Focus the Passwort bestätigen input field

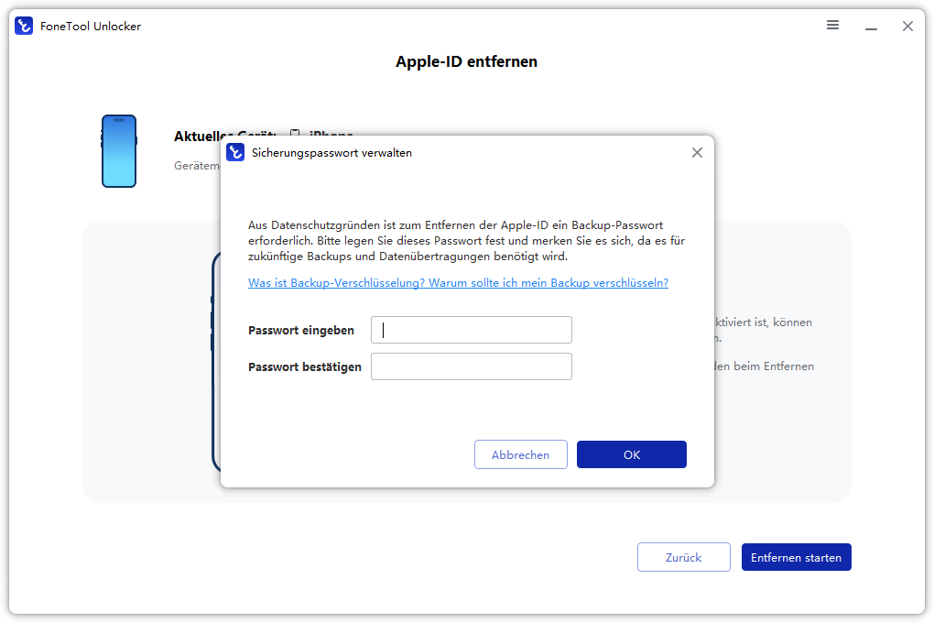pyautogui.click(x=472, y=366)
